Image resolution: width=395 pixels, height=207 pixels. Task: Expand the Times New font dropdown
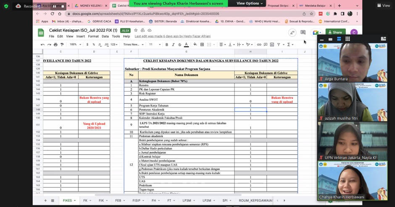(134, 44)
